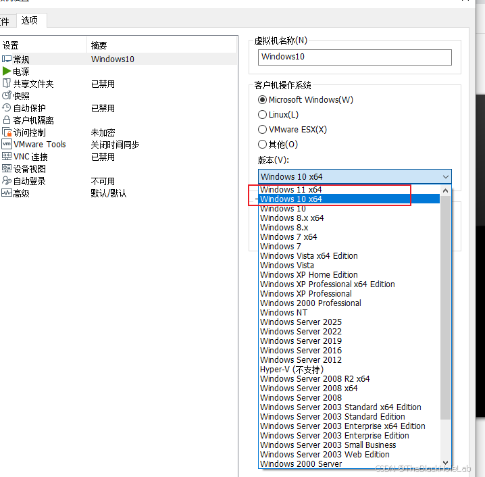Collapse the version (版本) combo box arrow
485x477 pixels.
[445, 176]
